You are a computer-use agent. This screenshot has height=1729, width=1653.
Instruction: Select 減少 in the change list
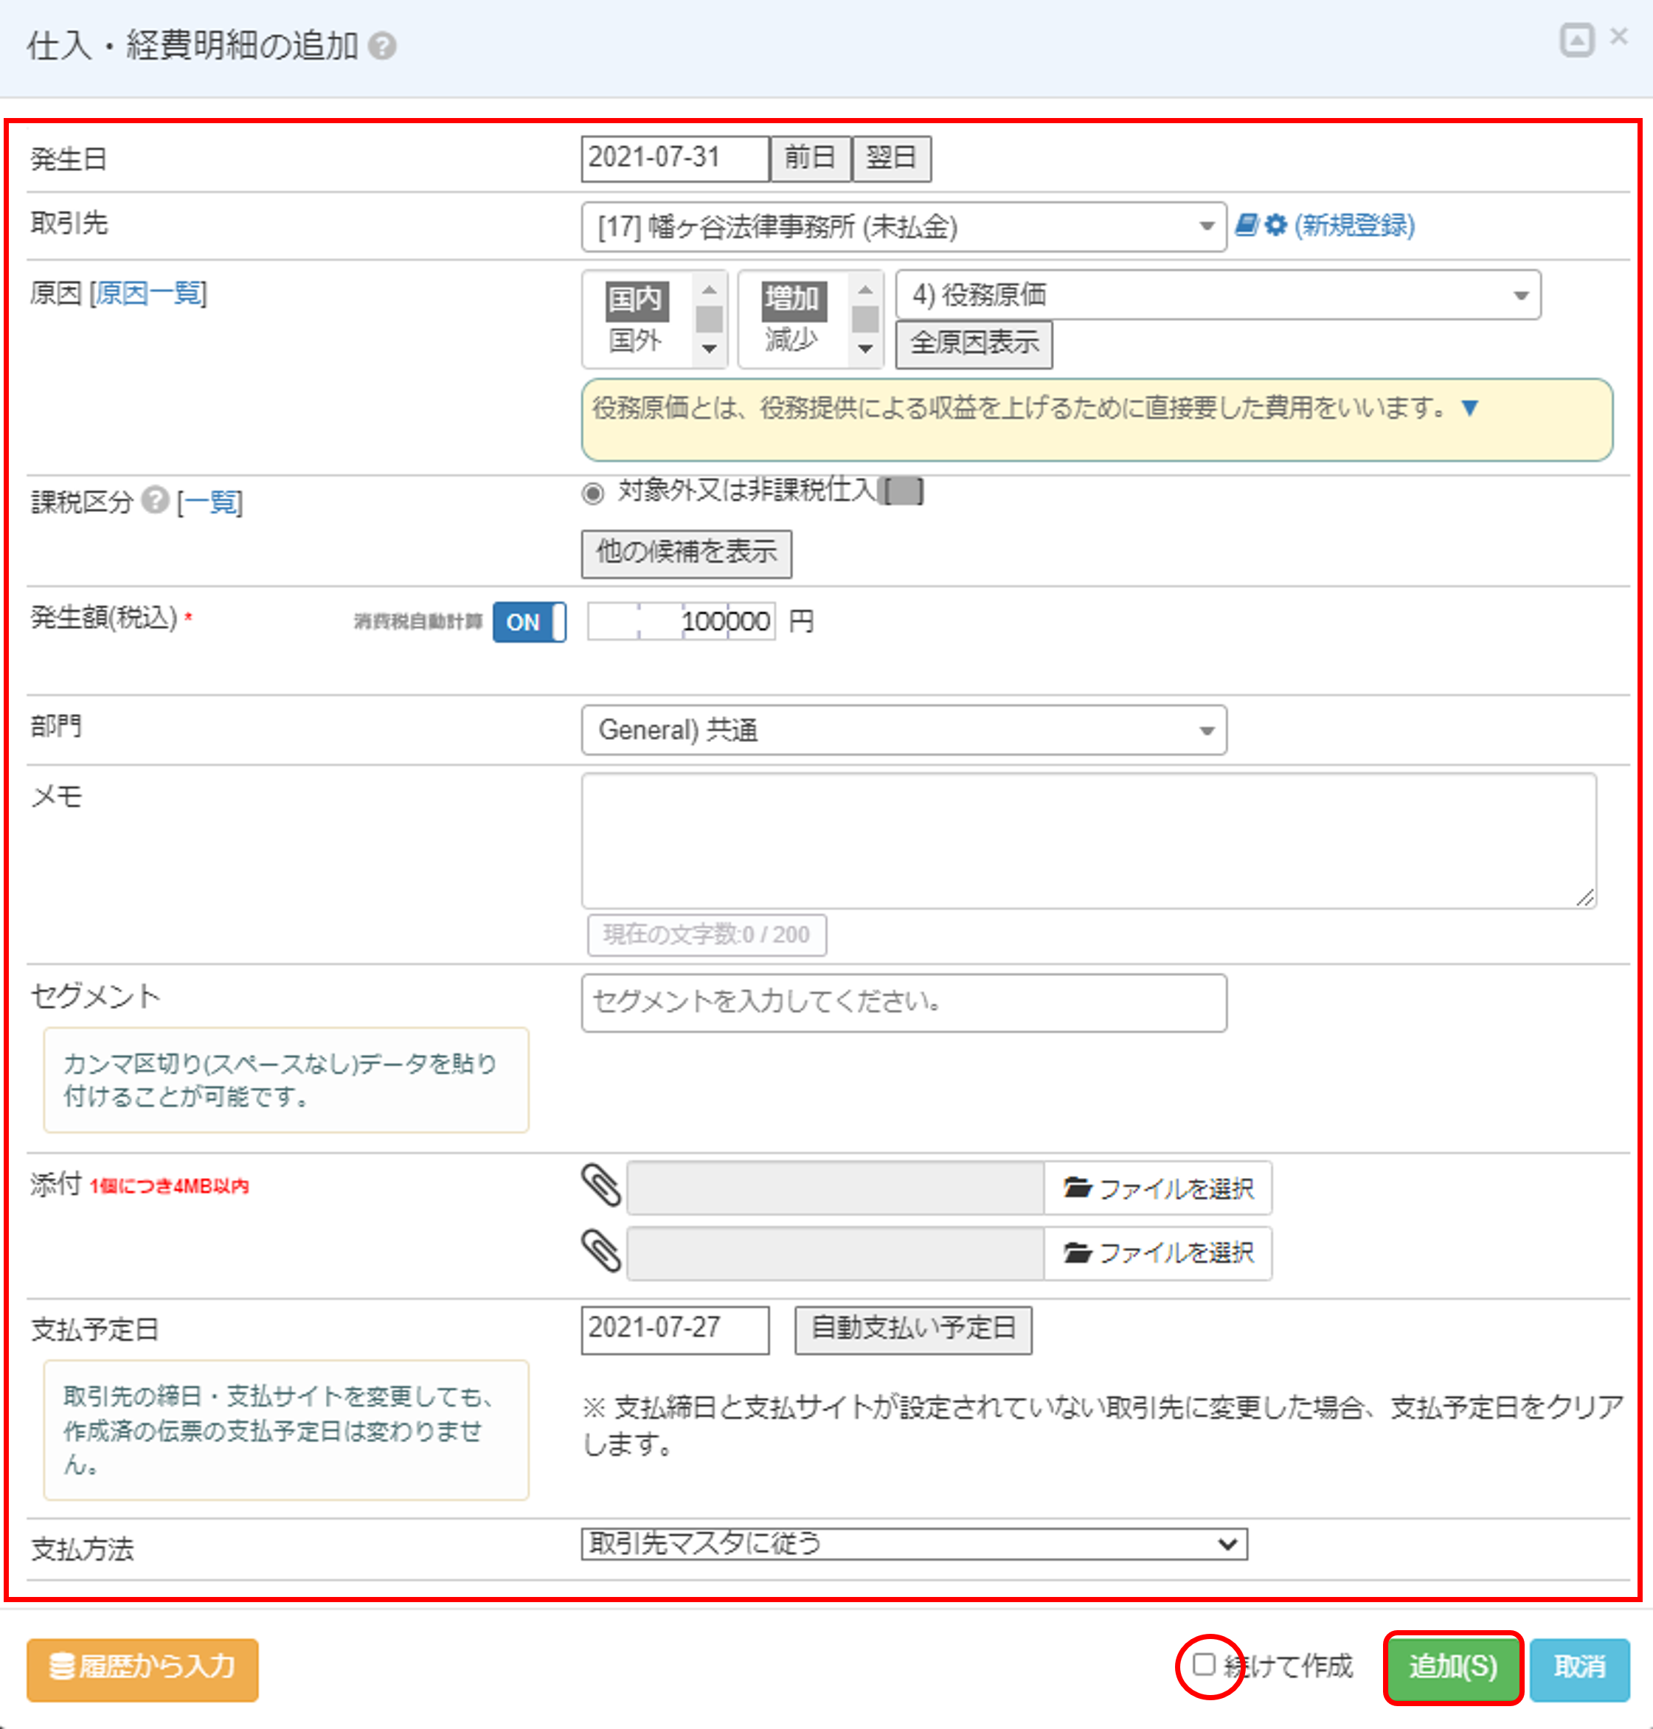click(x=793, y=340)
